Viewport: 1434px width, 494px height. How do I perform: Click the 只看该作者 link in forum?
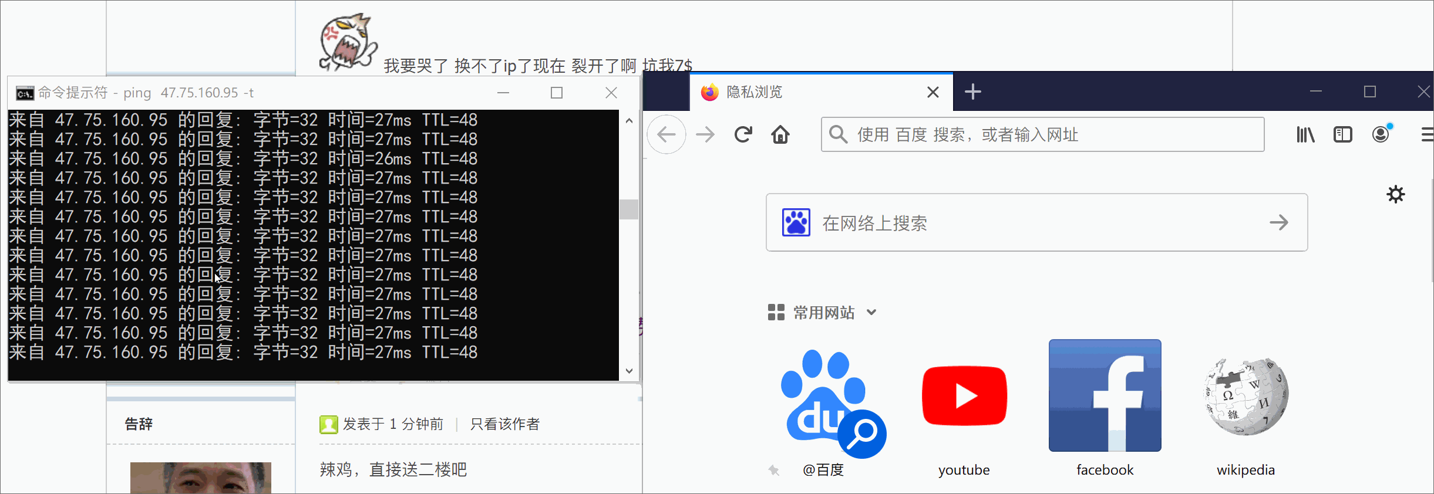[505, 424]
